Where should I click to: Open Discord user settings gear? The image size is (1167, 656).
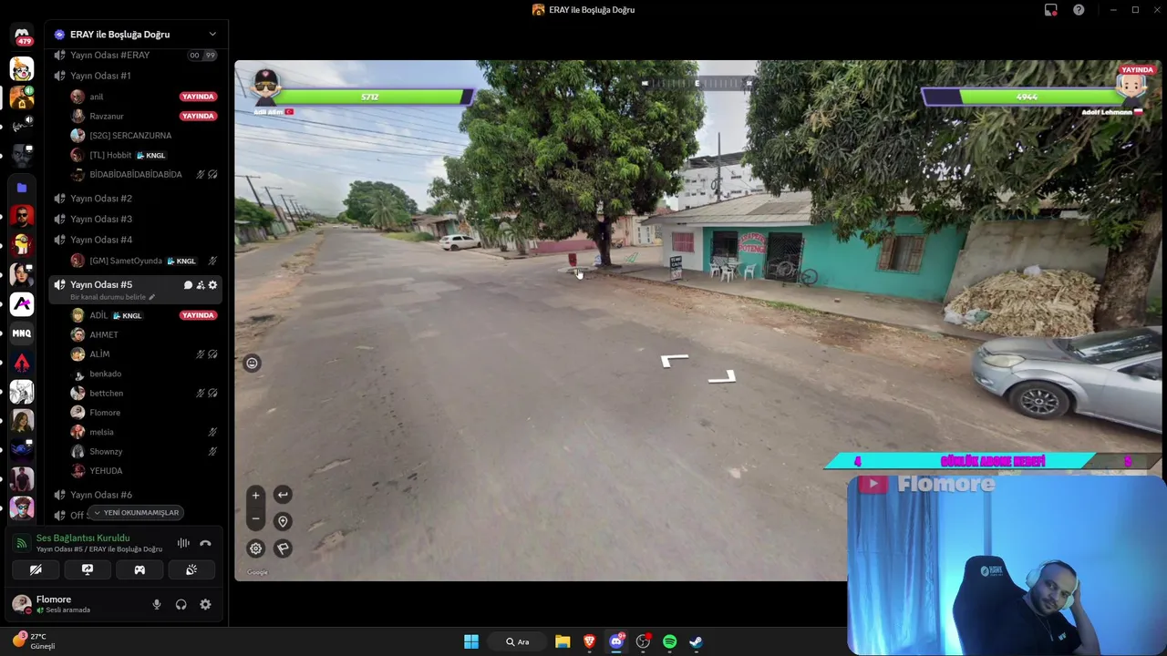[205, 604]
